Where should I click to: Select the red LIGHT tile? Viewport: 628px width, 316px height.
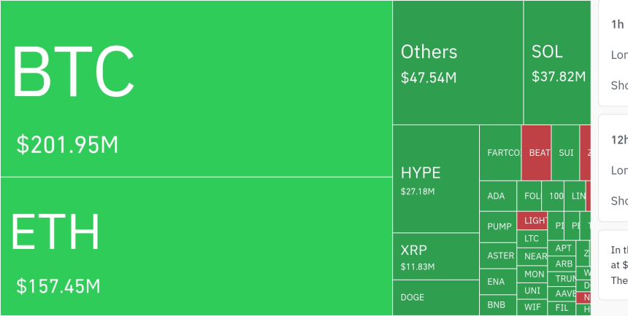532,220
